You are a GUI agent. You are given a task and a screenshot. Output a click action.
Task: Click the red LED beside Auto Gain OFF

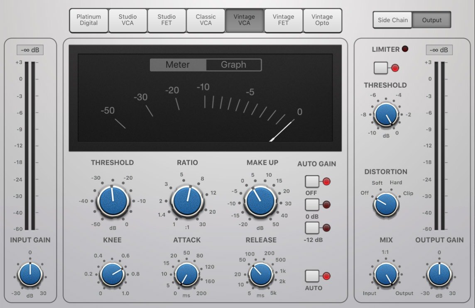point(326,182)
